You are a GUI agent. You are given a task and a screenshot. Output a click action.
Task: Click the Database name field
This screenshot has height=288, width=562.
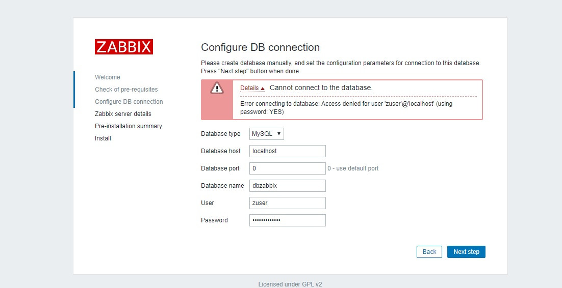click(x=287, y=186)
